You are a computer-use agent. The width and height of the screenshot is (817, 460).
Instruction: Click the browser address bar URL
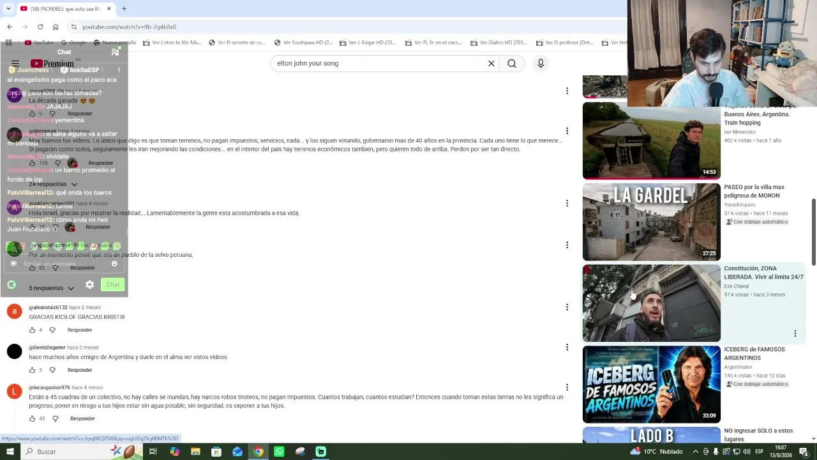[129, 27]
